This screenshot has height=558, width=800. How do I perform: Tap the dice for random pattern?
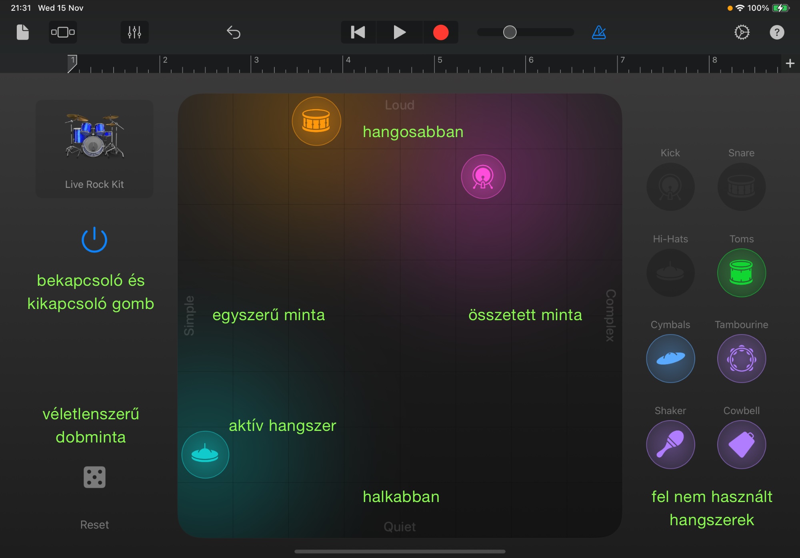(x=94, y=477)
